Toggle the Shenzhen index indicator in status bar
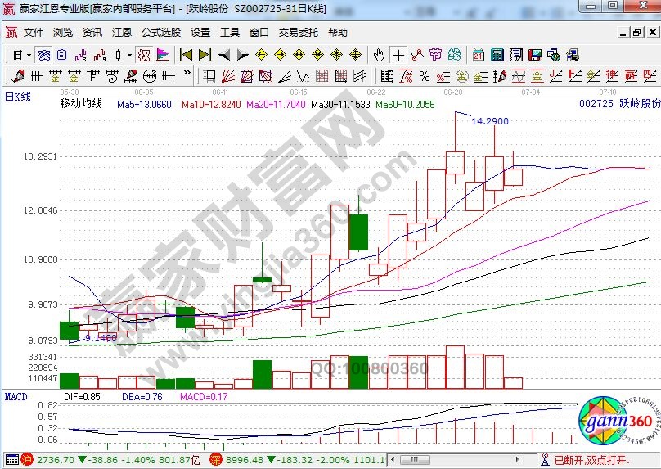The width and height of the screenshot is (661, 469). (x=216, y=460)
